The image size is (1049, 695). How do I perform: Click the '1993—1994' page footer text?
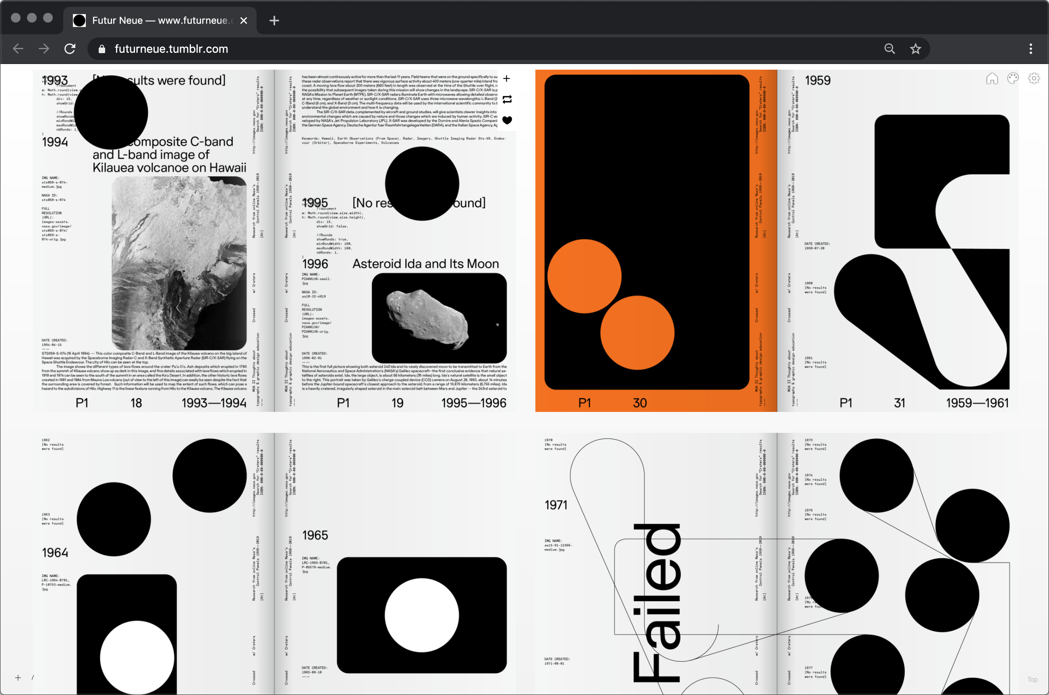(x=214, y=403)
